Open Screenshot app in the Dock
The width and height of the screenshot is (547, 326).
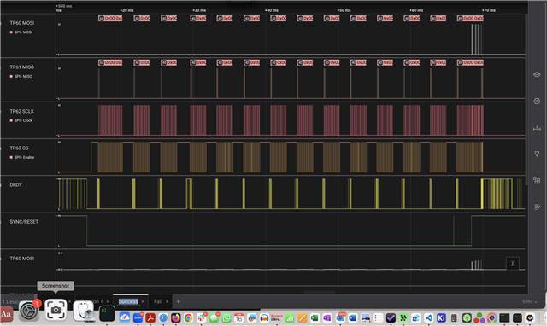point(56,310)
